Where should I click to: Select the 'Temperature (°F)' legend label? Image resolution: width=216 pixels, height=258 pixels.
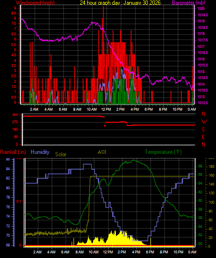163,152
